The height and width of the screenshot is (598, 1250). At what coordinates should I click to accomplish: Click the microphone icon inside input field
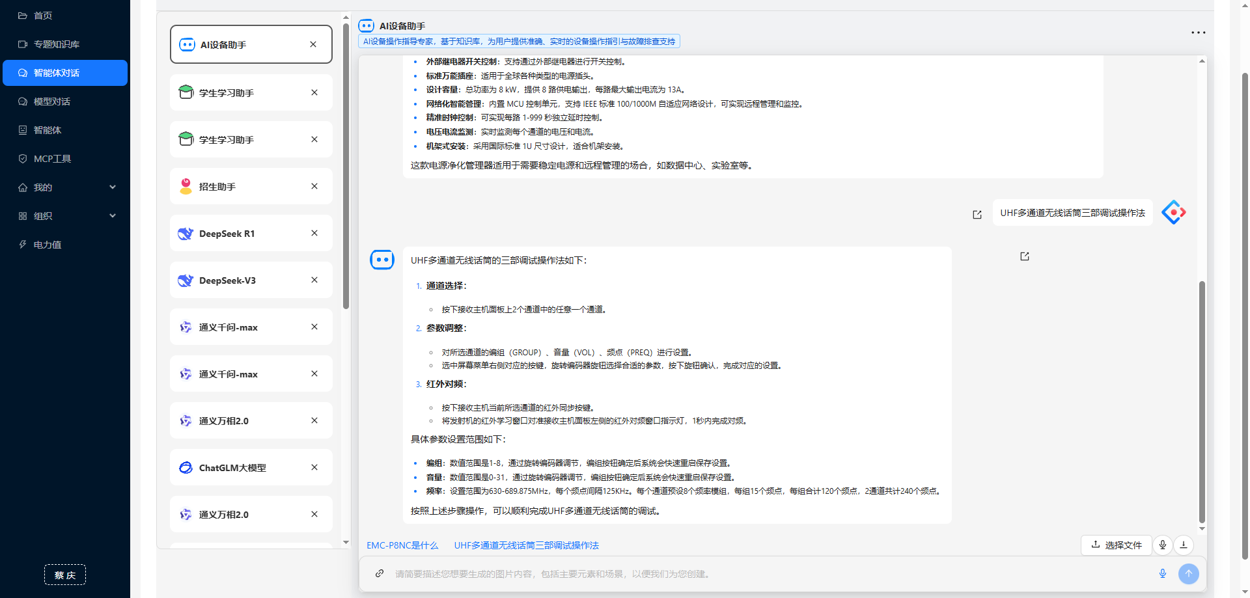pyautogui.click(x=1162, y=573)
